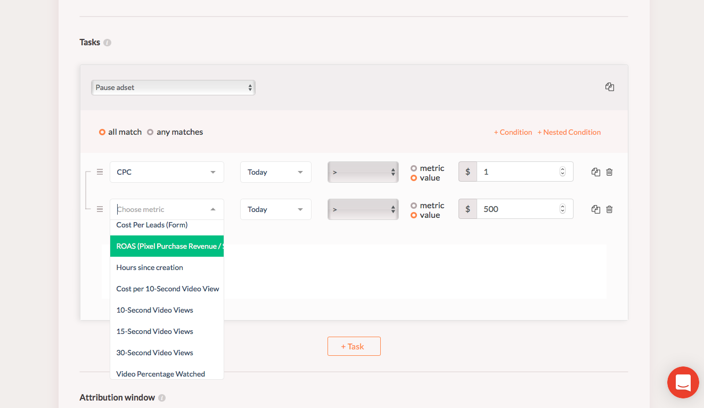The height and width of the screenshot is (408, 704).
Task: Click the '+ Nested Condition' link
Action: tap(569, 132)
